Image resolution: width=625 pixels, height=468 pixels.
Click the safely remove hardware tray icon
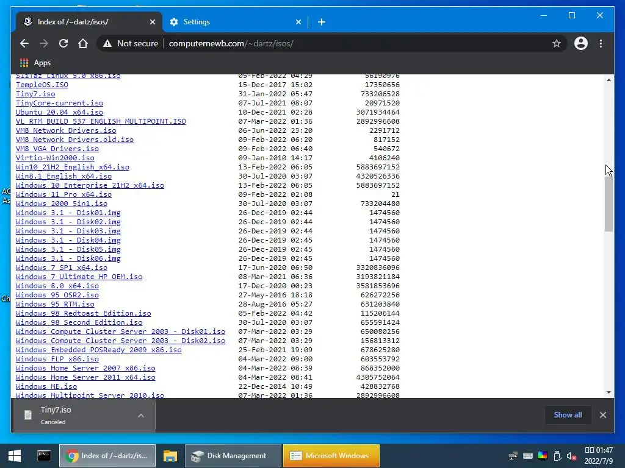coord(557,456)
